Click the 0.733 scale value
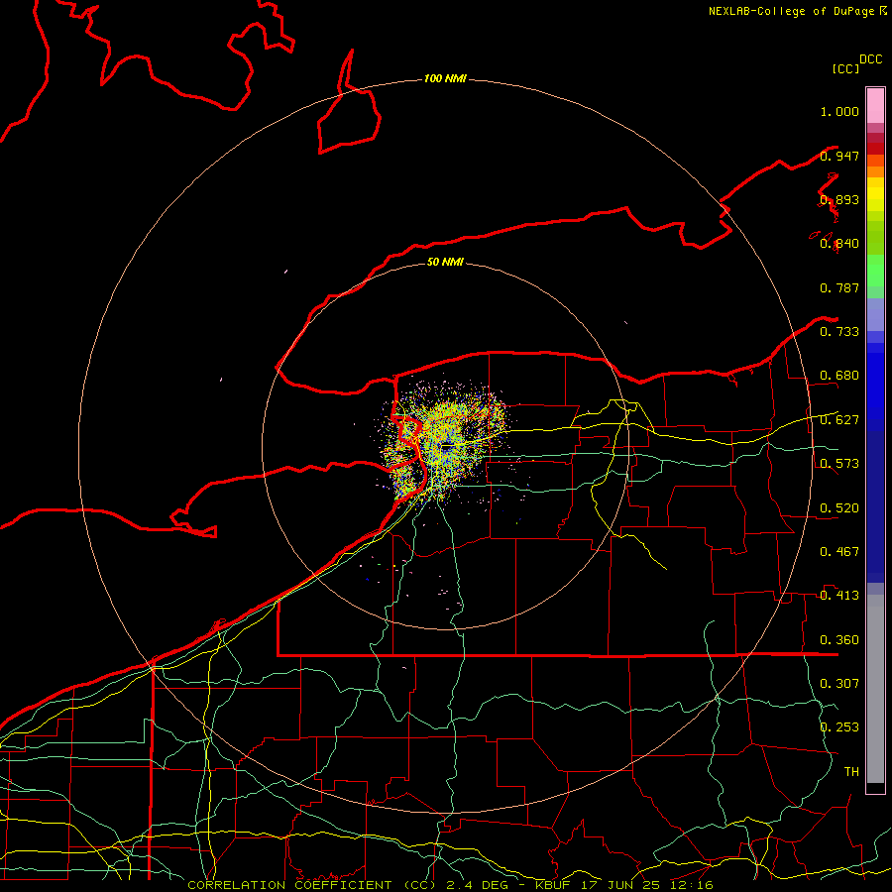Screen dimensions: 892x892 click(839, 332)
